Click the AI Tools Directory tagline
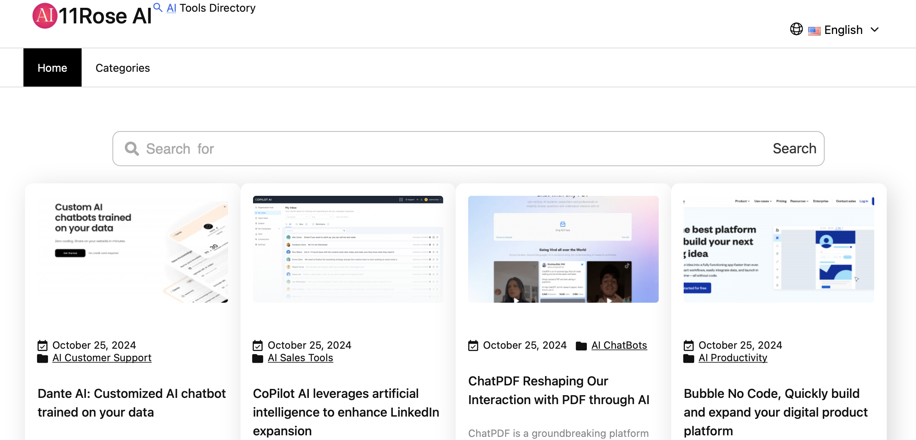This screenshot has height=440, width=916. pyautogui.click(x=211, y=8)
